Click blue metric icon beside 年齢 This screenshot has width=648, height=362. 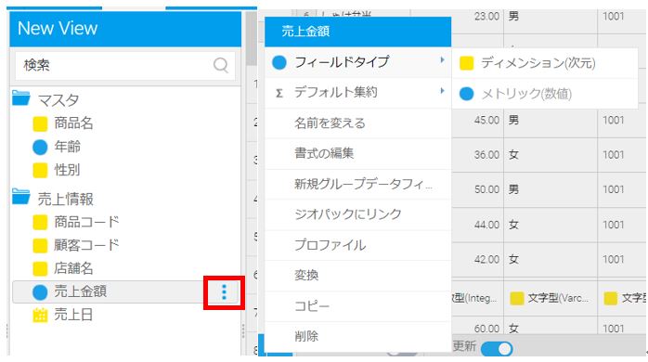(40, 147)
